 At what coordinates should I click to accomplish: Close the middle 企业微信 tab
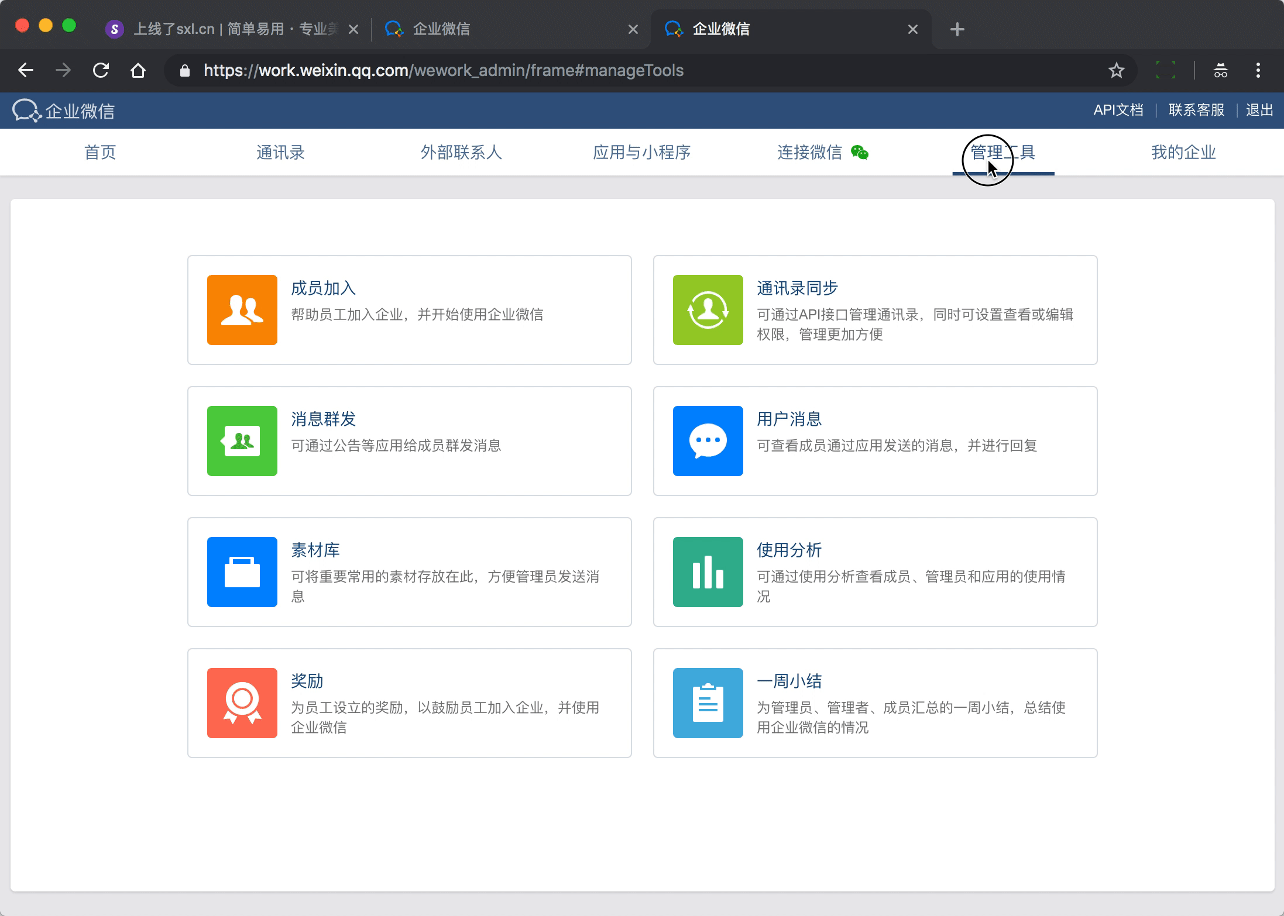tap(633, 29)
